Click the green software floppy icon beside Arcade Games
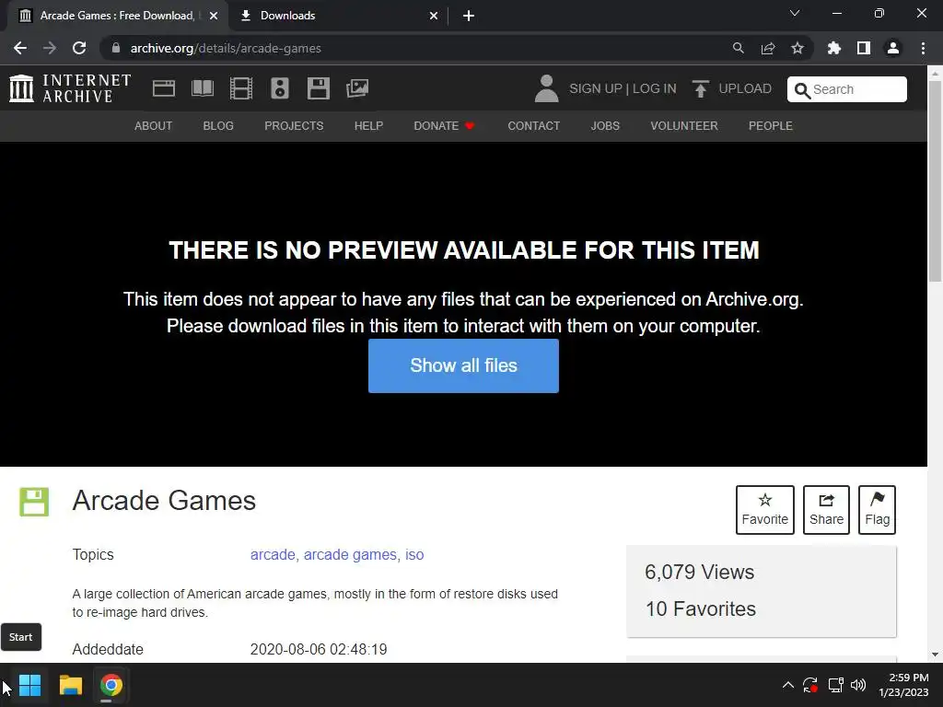The height and width of the screenshot is (707, 943). click(x=34, y=502)
